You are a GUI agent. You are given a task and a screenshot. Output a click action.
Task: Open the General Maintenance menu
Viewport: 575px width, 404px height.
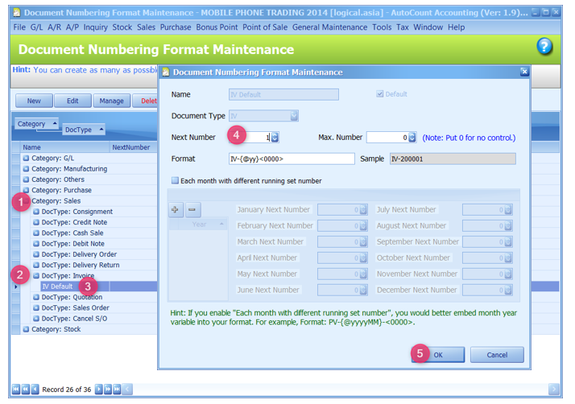(x=329, y=27)
